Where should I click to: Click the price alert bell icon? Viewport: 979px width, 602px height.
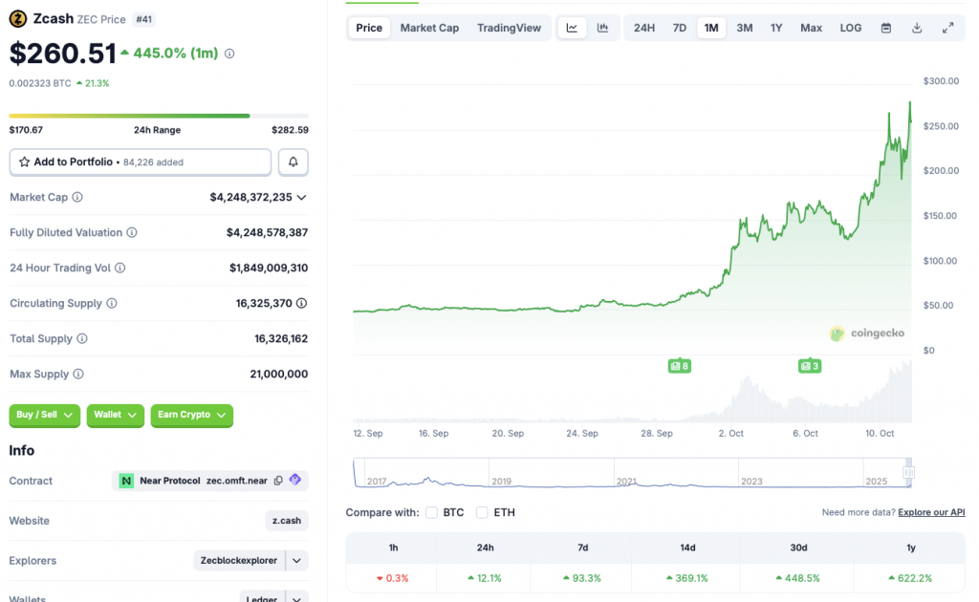294,162
